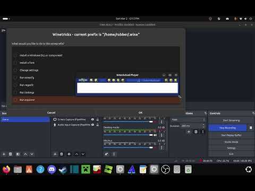This screenshot has height=191, width=255.
Task: Click the Activities indicator in top bar
Action: (6, 19)
